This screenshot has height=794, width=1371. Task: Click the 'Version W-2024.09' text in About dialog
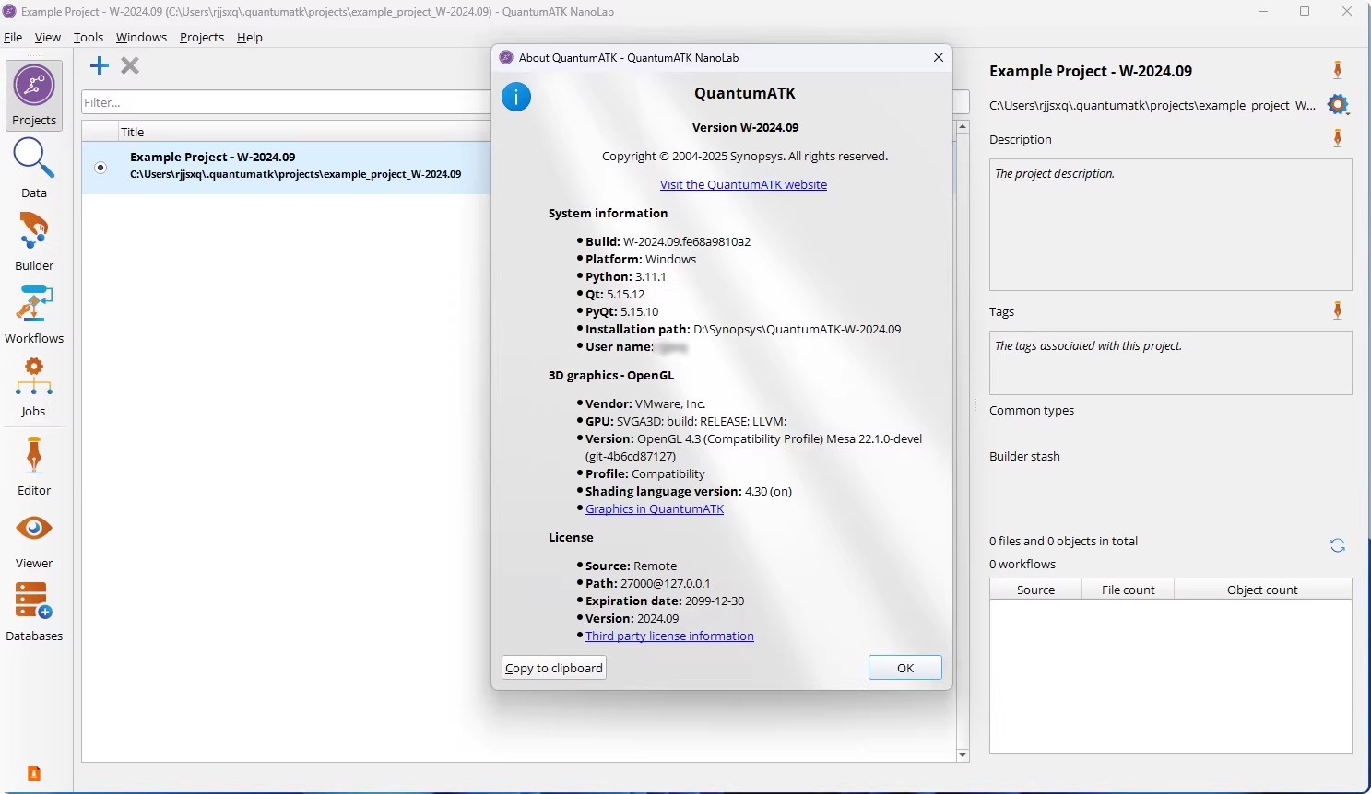(745, 127)
